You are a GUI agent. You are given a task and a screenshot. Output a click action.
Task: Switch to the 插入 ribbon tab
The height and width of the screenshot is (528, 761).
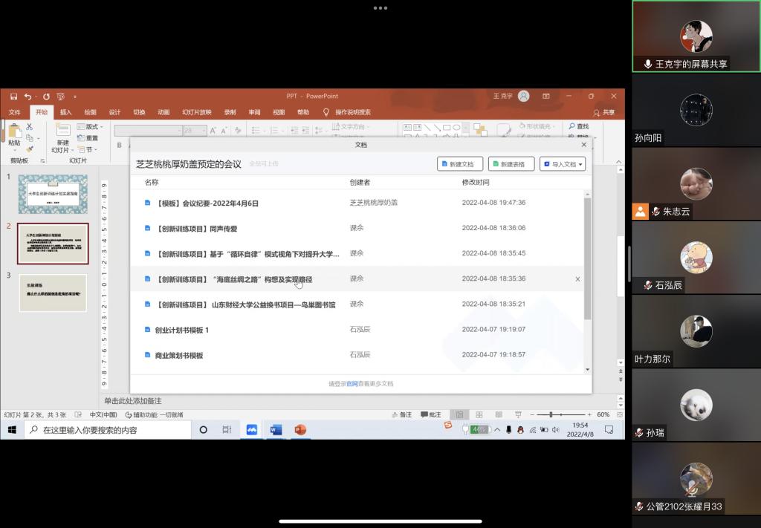coord(66,112)
